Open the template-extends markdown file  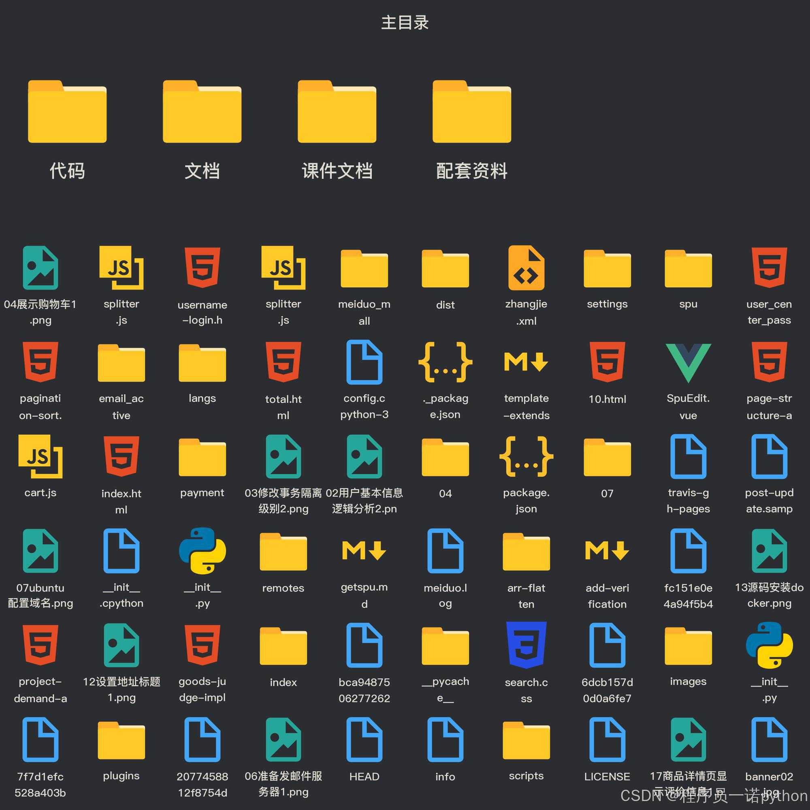pyautogui.click(x=526, y=362)
